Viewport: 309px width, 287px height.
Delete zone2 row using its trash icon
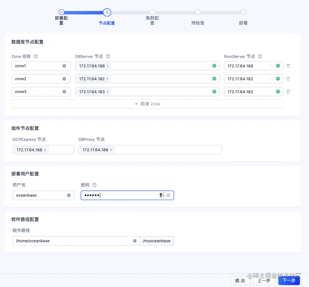click(288, 79)
